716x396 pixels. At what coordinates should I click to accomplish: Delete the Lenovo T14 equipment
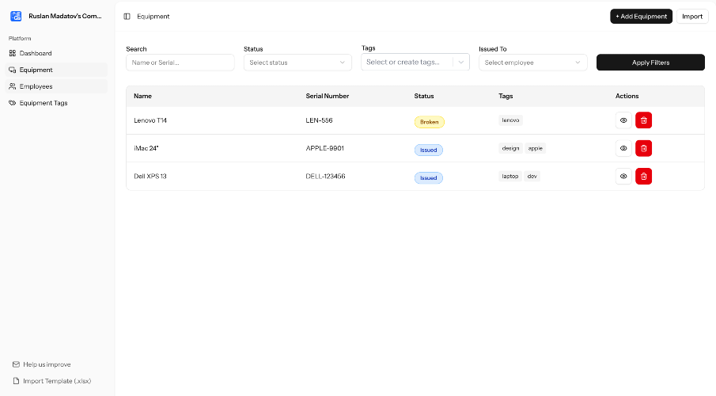[x=643, y=120]
